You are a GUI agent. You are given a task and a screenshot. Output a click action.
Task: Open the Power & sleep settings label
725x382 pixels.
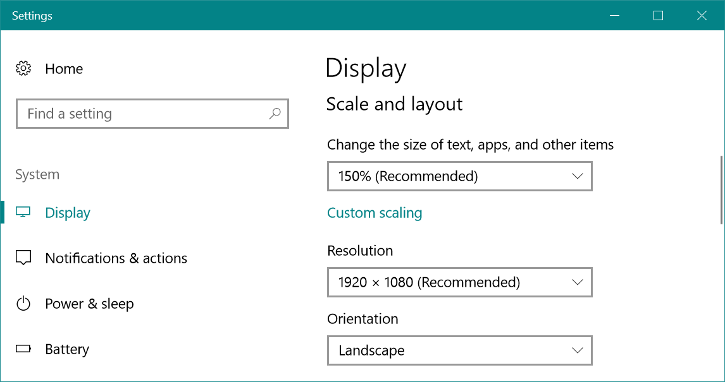pyautogui.click(x=89, y=304)
